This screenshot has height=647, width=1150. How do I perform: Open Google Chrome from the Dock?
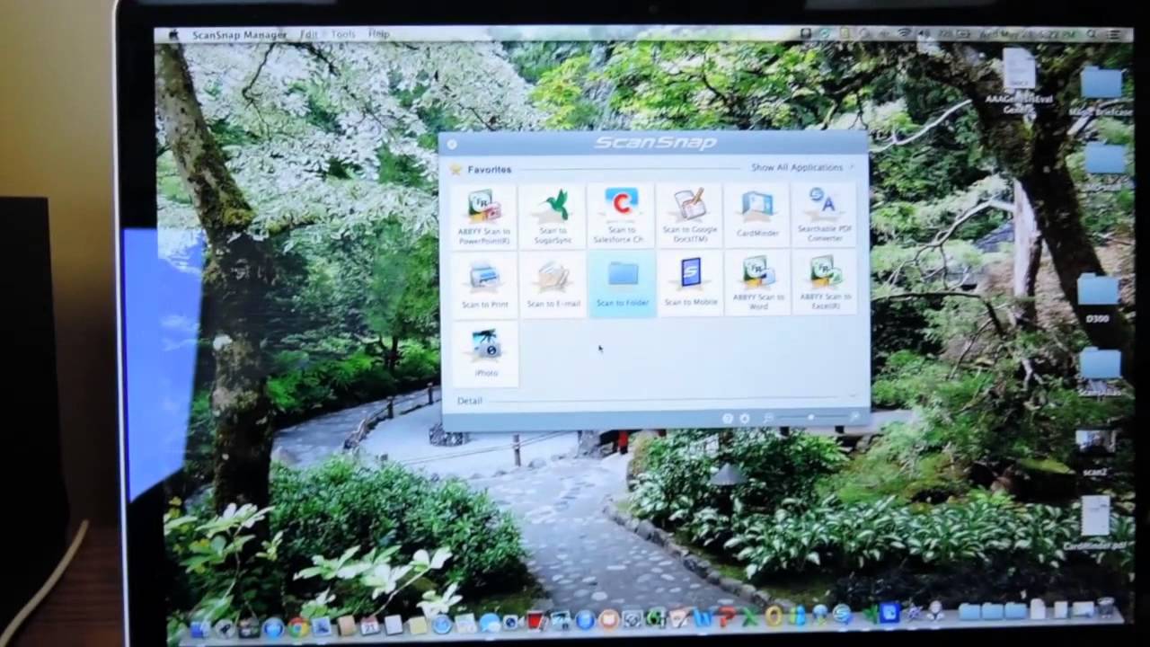point(297,626)
